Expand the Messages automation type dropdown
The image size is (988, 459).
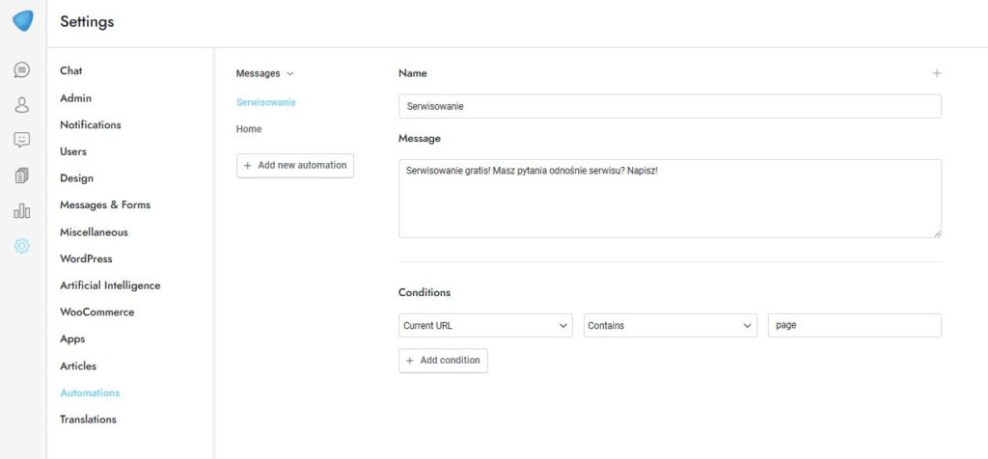(265, 73)
